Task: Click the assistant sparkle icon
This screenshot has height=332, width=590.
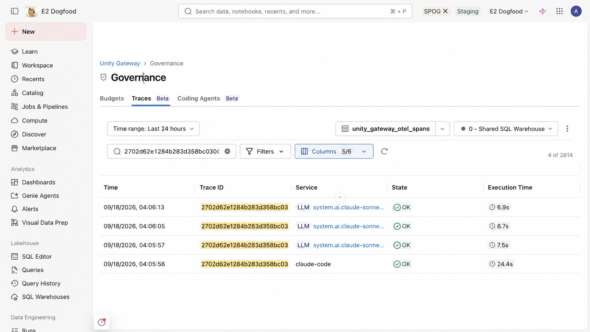Action: pyautogui.click(x=543, y=11)
